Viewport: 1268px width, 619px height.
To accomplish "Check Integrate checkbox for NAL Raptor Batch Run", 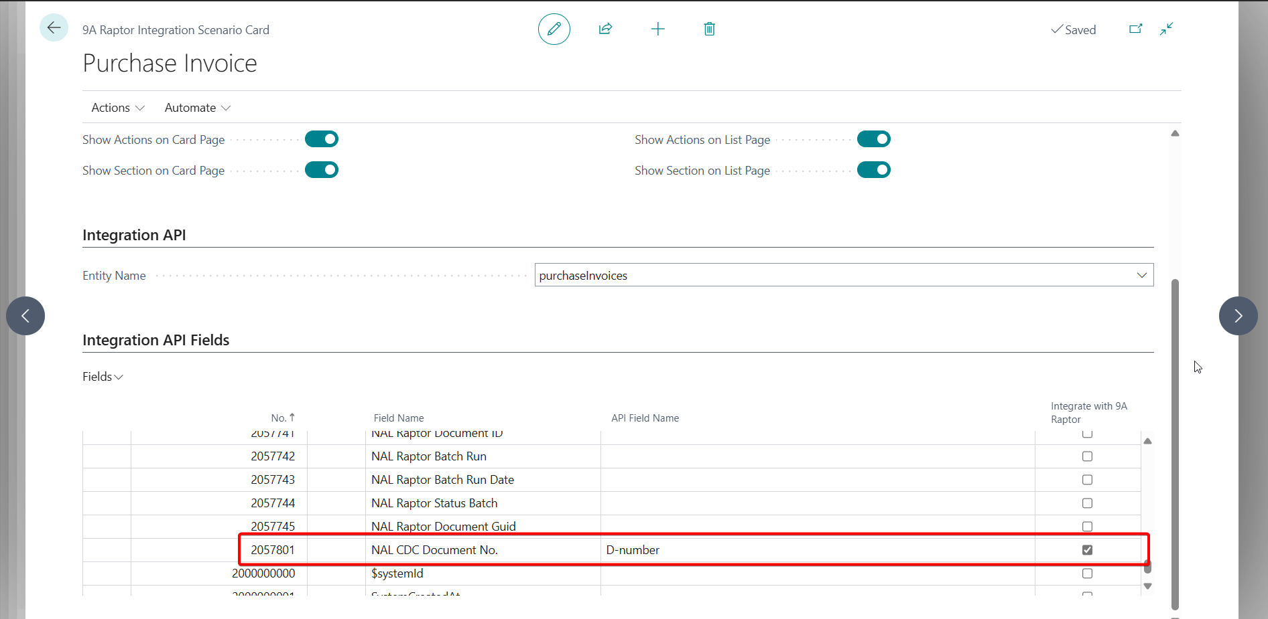I will click(1087, 456).
